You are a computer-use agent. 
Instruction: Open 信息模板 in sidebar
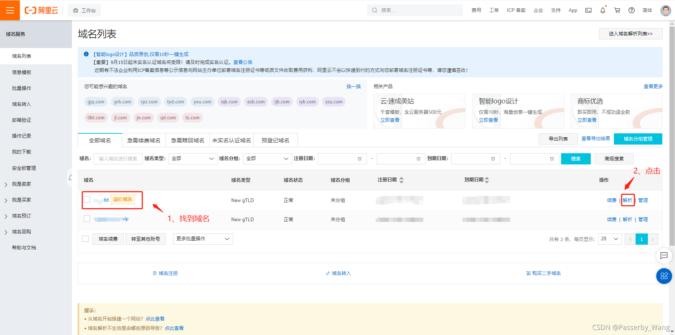pos(22,72)
